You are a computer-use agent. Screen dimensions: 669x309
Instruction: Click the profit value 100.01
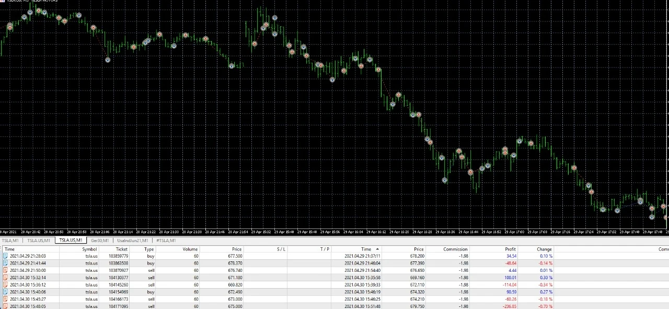click(x=510, y=278)
